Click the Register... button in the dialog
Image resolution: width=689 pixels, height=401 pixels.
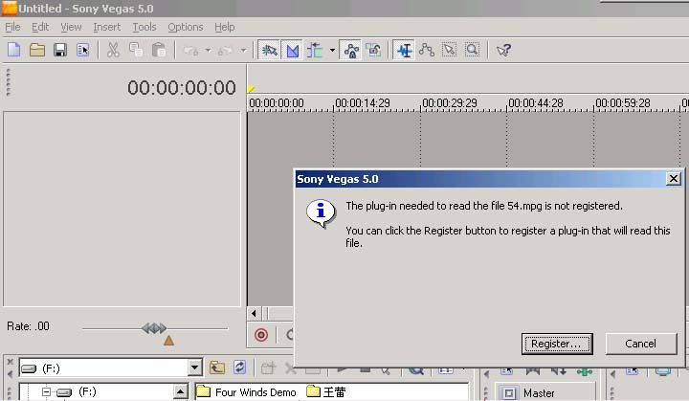point(557,344)
